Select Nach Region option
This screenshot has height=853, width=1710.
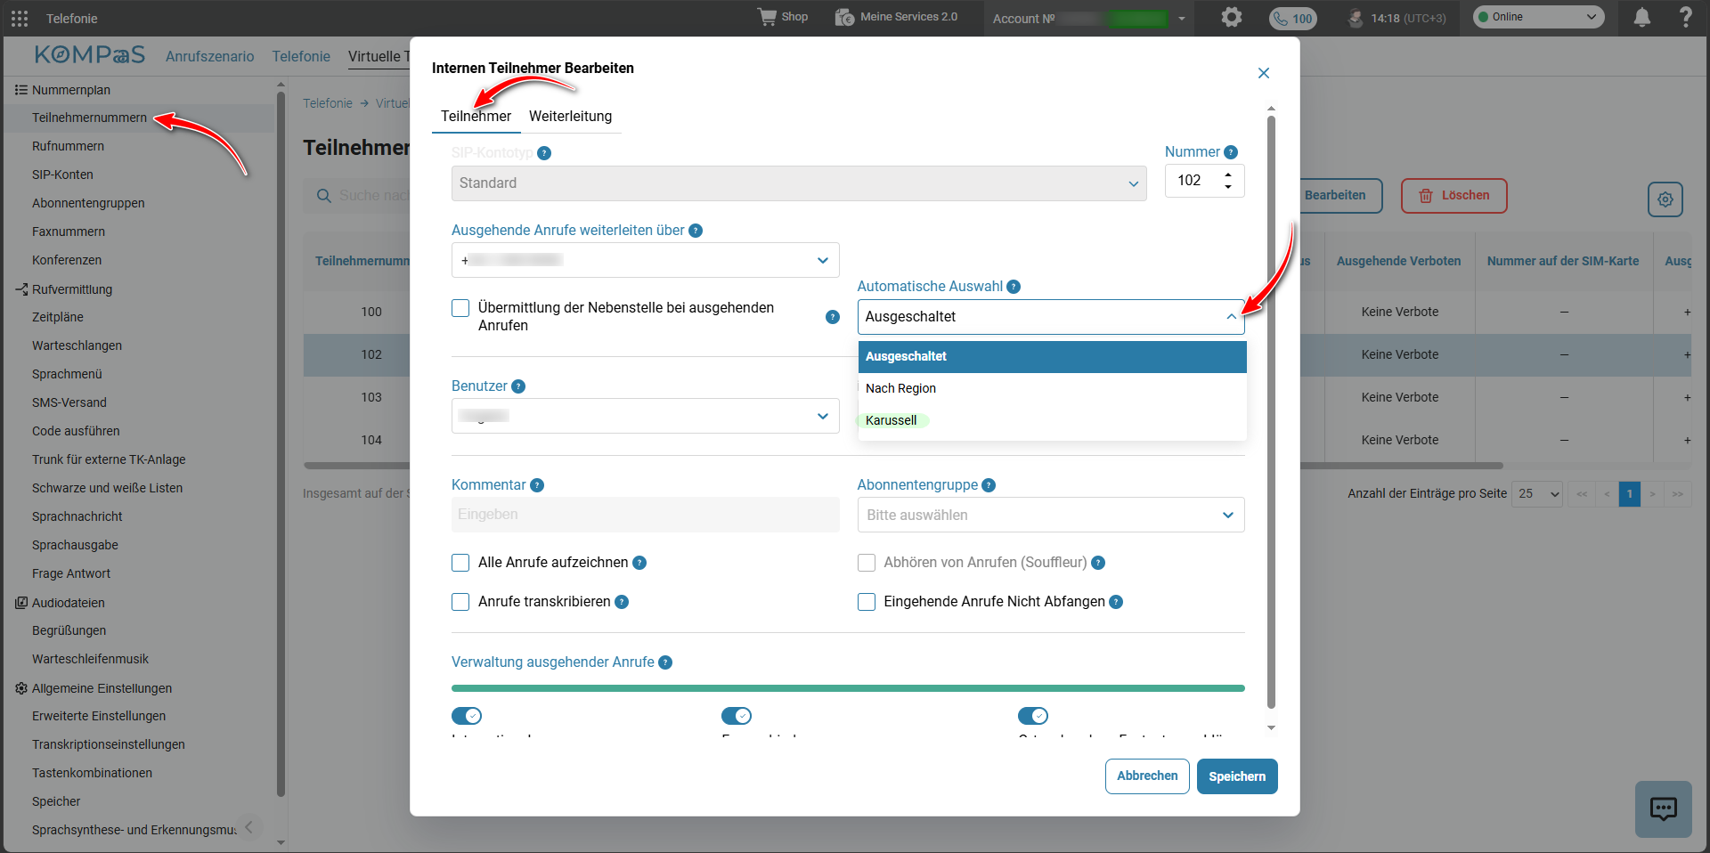(x=1052, y=388)
